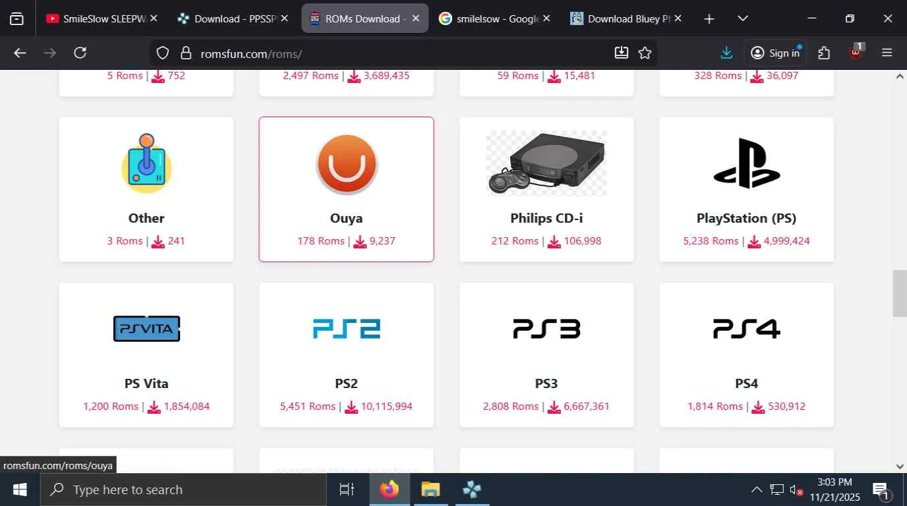Click the scrollbar up arrow

900,76
